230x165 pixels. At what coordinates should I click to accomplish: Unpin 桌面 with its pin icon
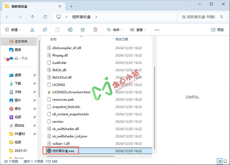pyautogui.click(x=34, y=75)
